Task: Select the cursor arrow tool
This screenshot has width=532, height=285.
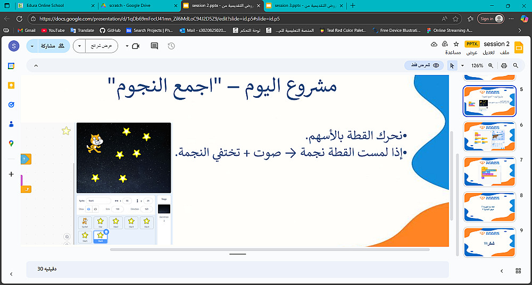Action: point(452,65)
